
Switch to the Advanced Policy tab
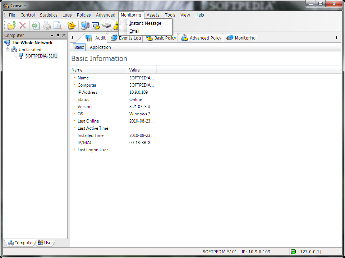201,38
